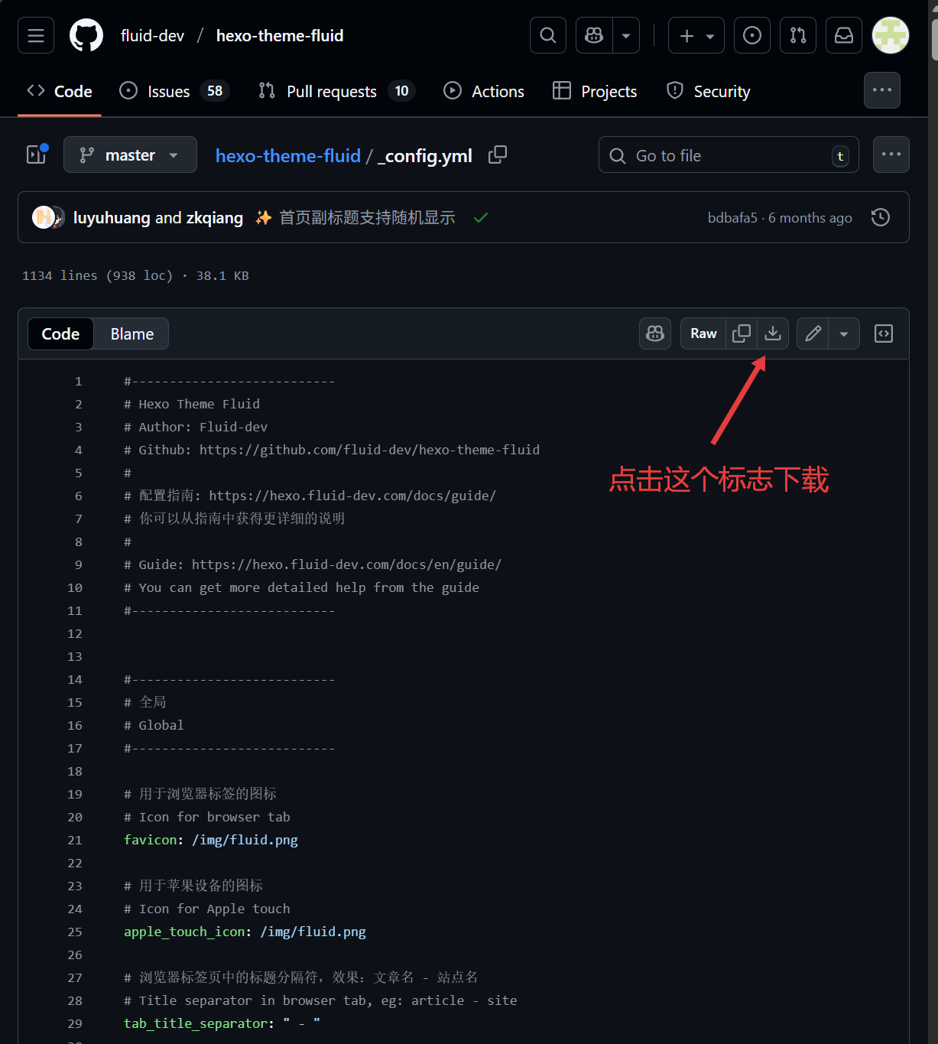Click the apple_touch_icon key on line 25

(x=184, y=932)
